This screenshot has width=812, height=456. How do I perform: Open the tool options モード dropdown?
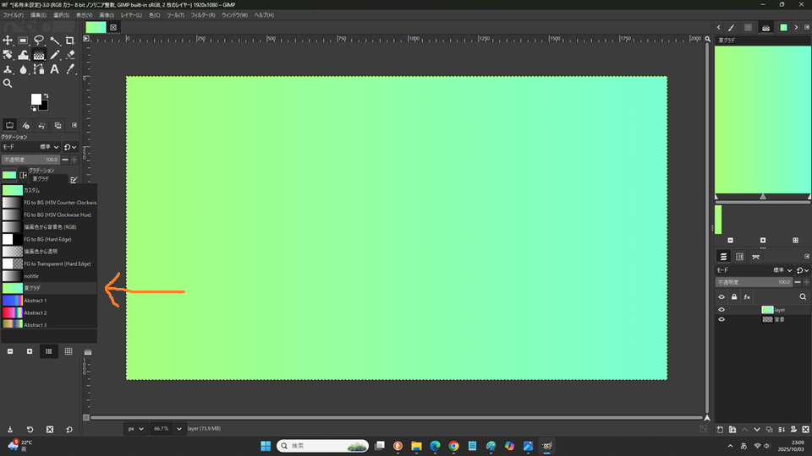point(51,147)
